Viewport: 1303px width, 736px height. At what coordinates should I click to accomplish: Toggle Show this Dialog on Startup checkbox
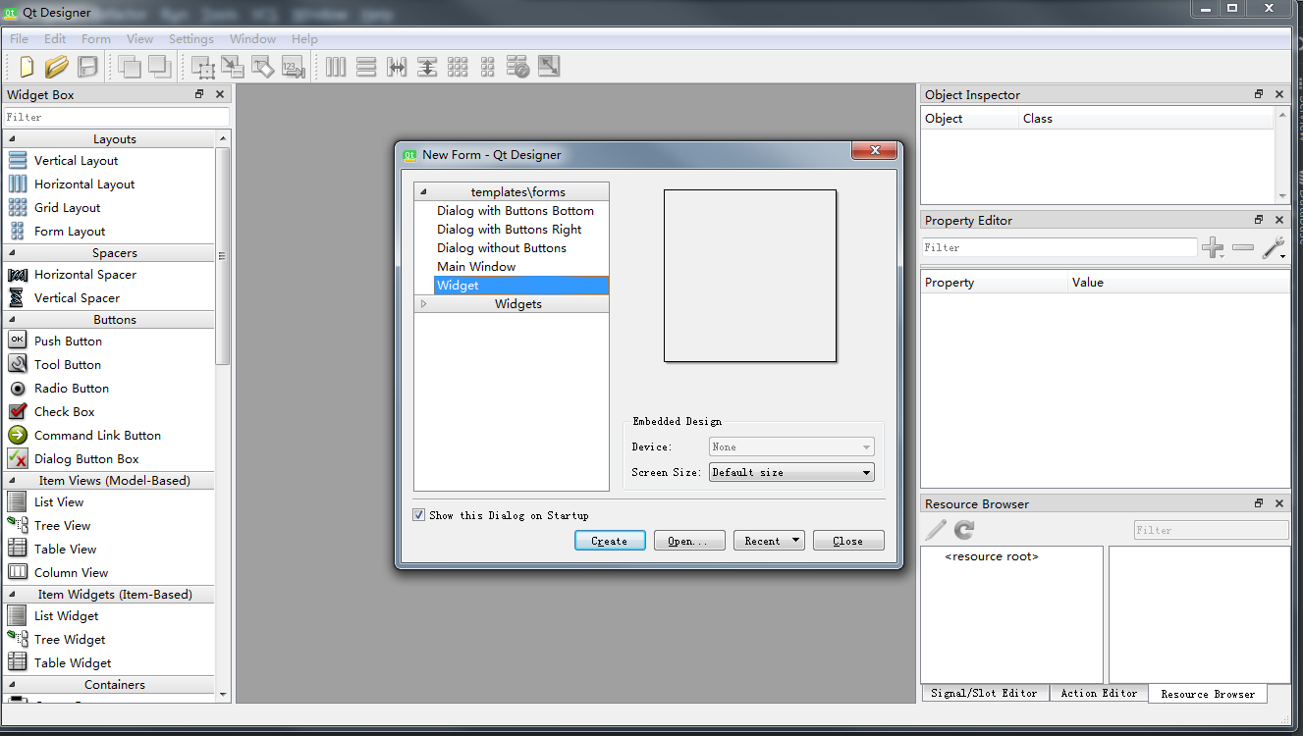point(419,514)
